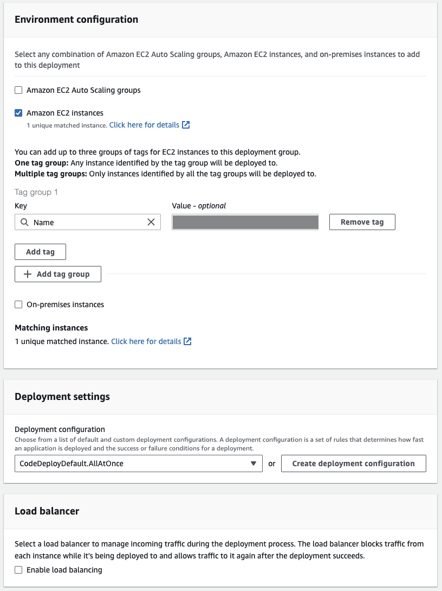Focus the Key field containing Name
Image resolution: width=442 pixels, height=591 pixels.
(87, 223)
